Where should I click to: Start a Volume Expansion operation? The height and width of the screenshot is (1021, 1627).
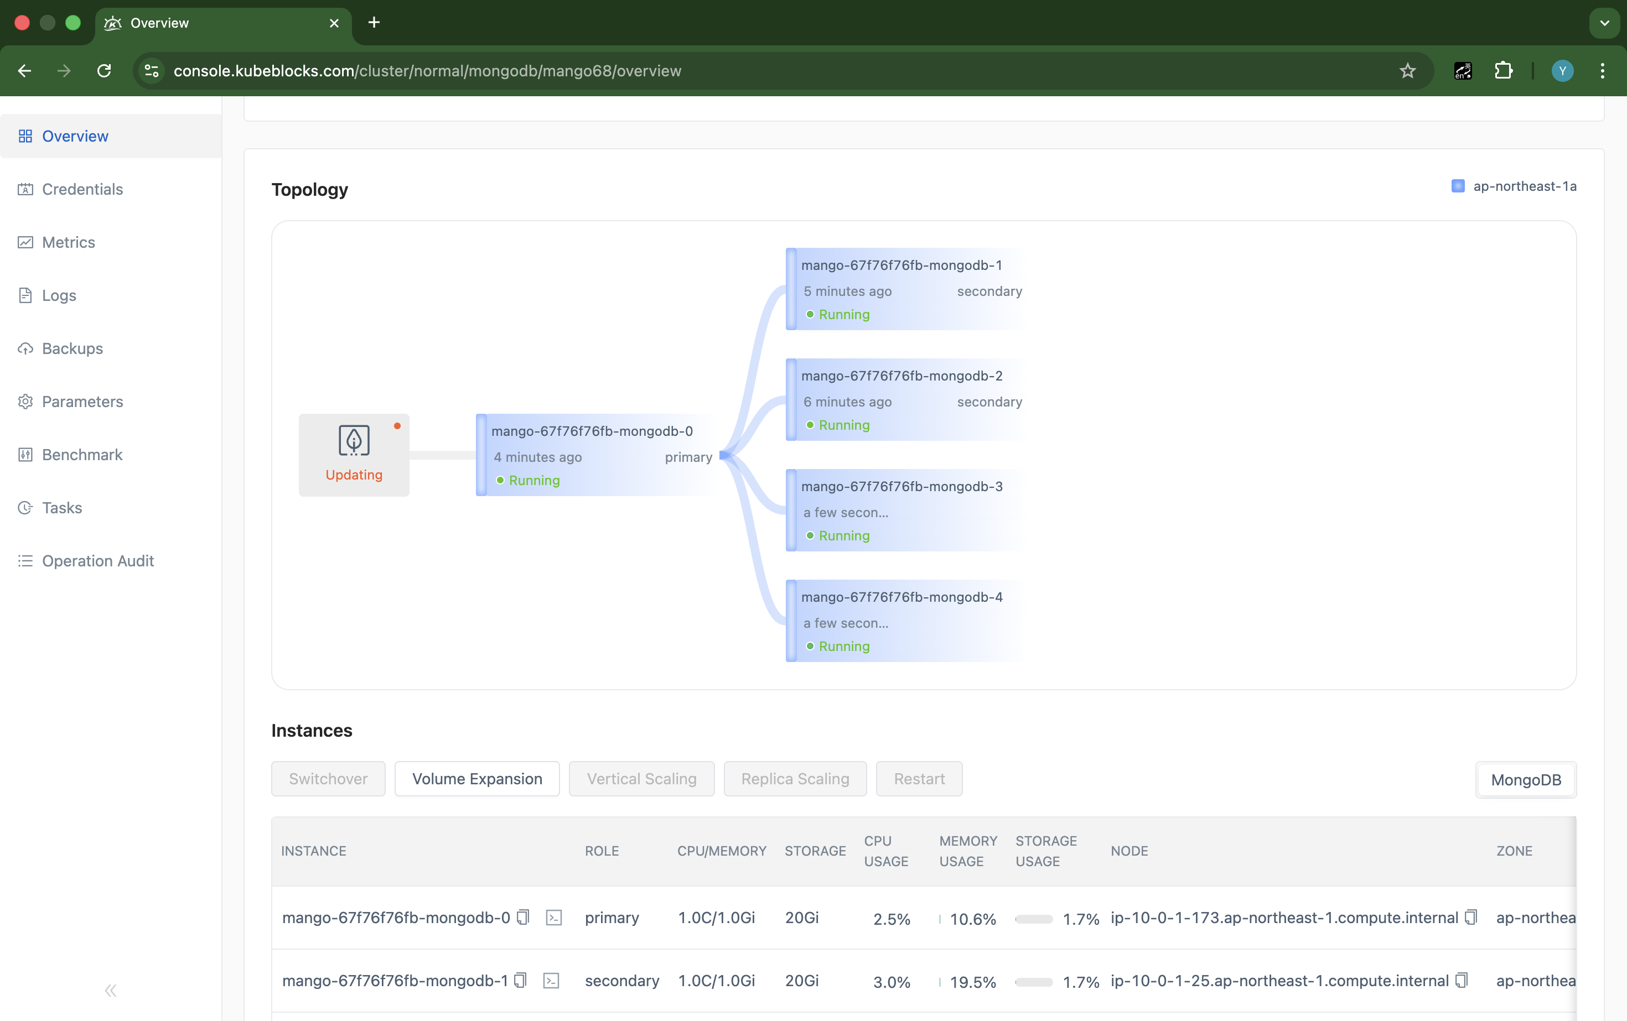coord(477,779)
